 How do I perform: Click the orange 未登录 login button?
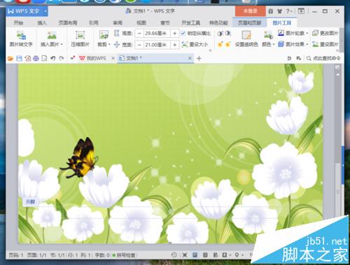(251, 11)
